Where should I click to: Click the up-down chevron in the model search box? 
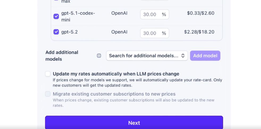[183, 56]
